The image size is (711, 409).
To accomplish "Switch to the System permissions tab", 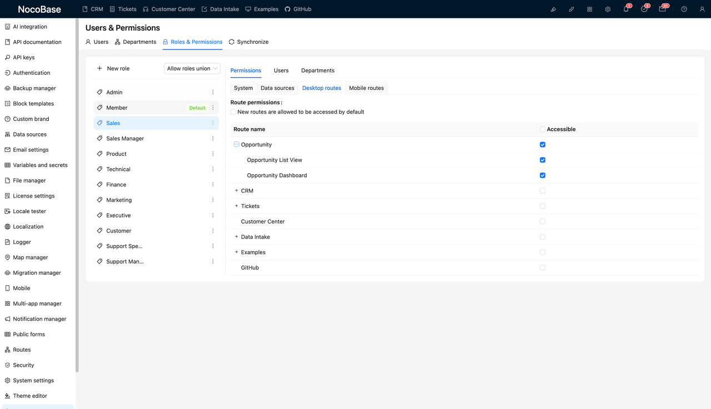I will click(x=243, y=88).
